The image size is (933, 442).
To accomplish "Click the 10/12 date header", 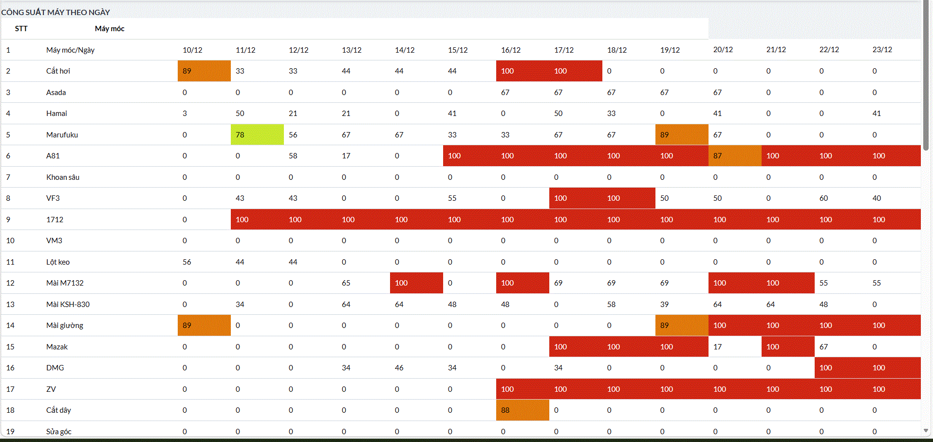I will click(192, 50).
